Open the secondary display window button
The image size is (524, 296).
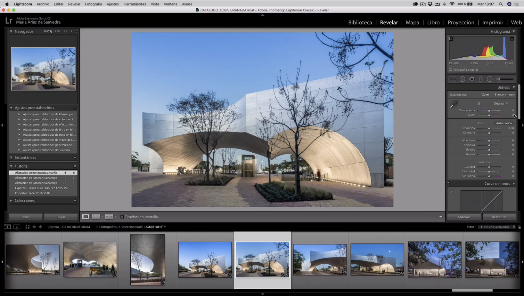pyautogui.click(x=17, y=227)
